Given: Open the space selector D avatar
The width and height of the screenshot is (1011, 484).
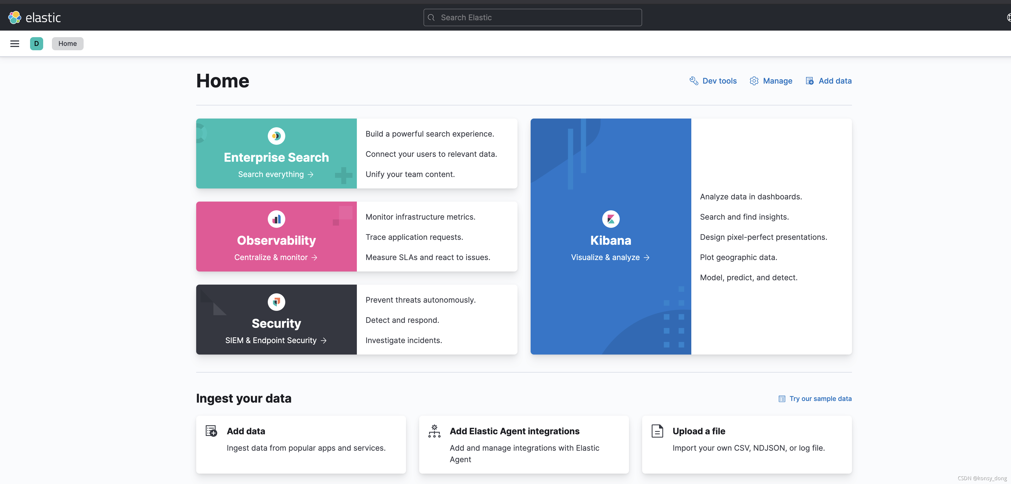Looking at the screenshot, I should point(37,43).
